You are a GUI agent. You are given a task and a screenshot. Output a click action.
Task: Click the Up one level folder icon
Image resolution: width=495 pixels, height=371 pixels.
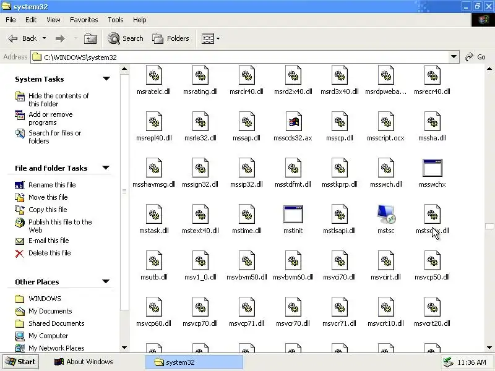[x=90, y=38]
